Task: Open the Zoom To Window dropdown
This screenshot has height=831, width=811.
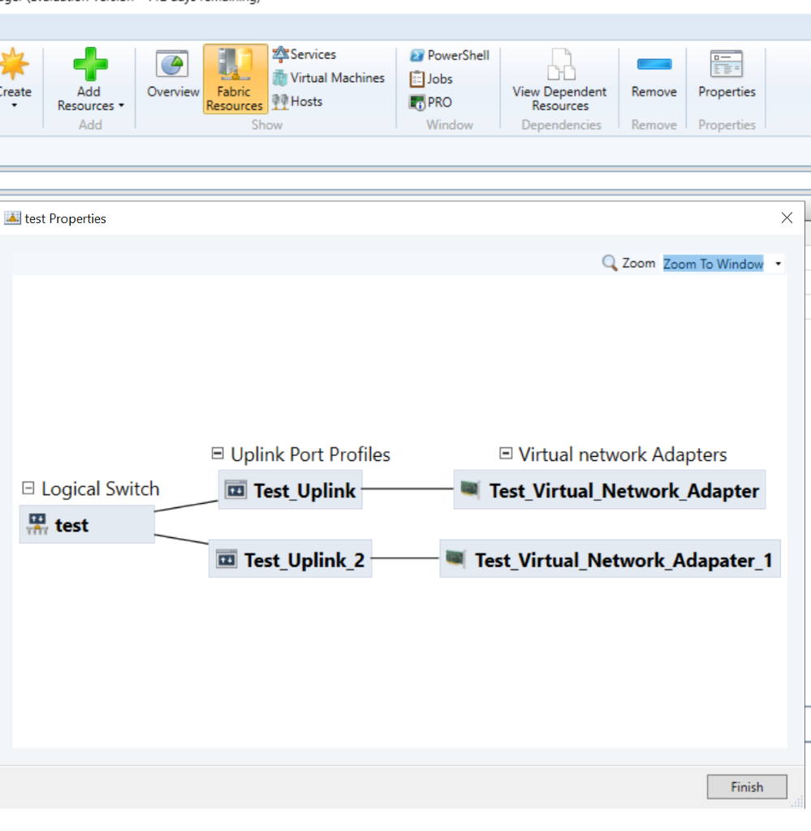Action: click(x=778, y=264)
